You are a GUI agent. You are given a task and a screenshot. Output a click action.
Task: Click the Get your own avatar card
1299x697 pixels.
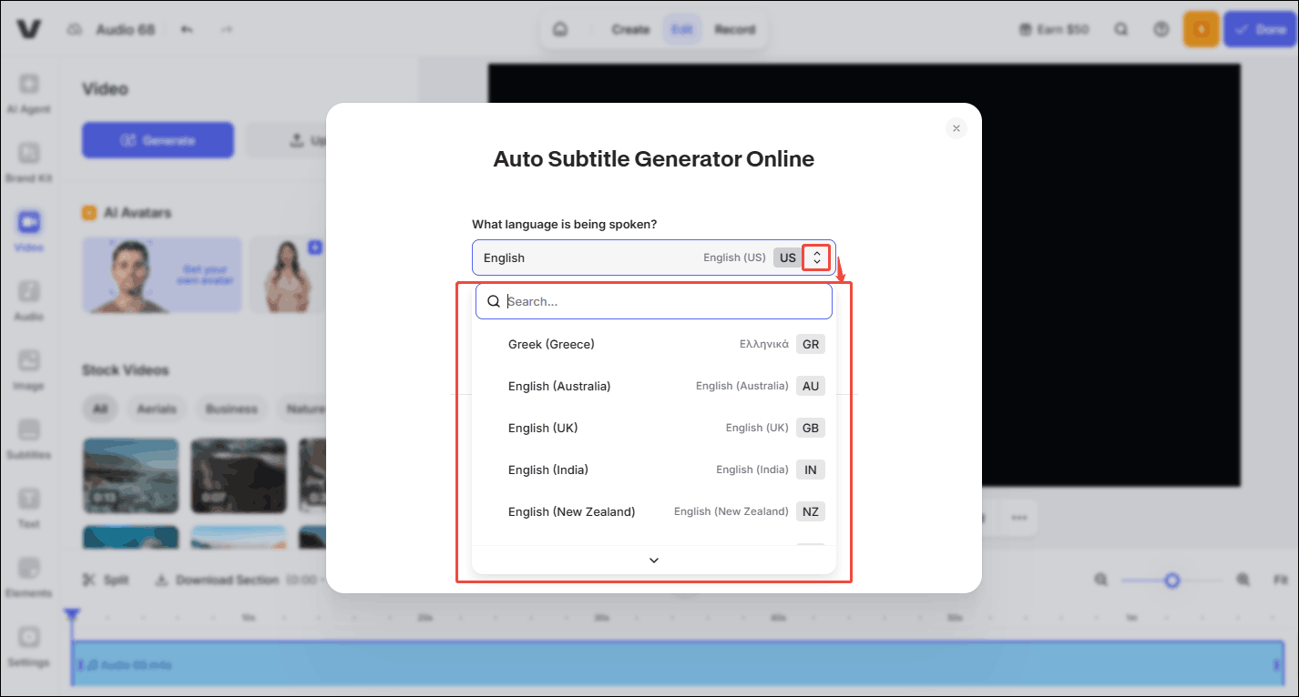[x=162, y=275]
